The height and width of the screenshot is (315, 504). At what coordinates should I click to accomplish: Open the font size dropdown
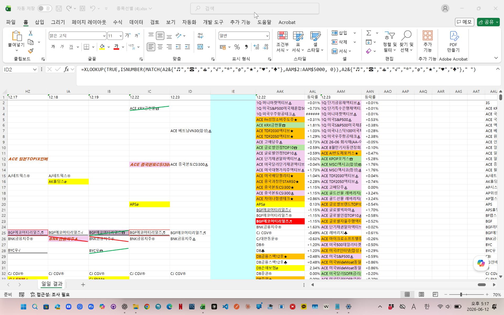click(x=121, y=36)
